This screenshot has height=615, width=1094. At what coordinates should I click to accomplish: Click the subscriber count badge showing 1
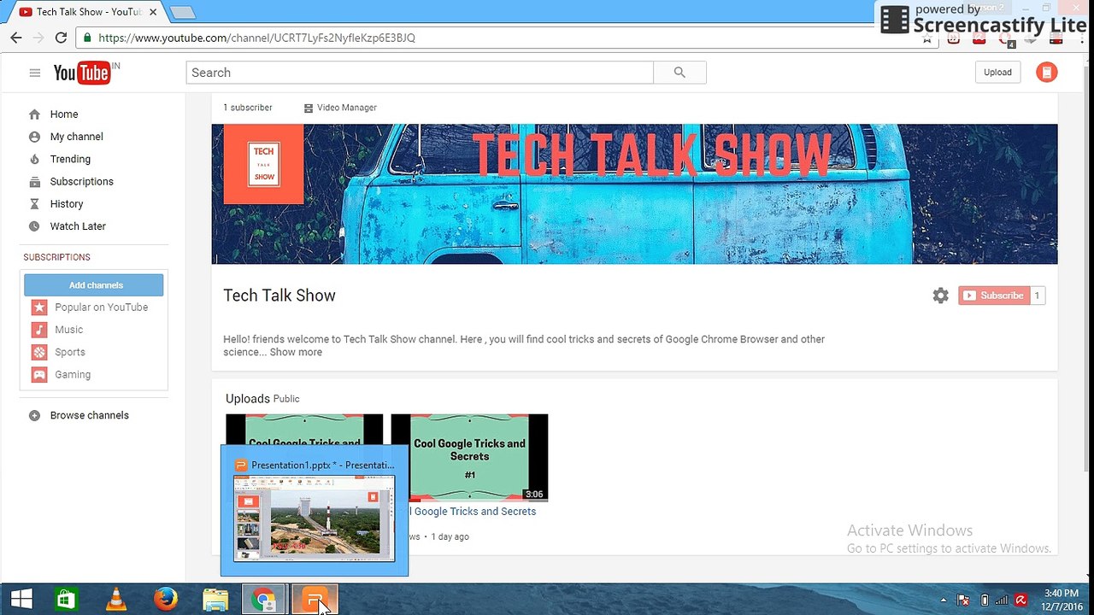tap(1038, 296)
